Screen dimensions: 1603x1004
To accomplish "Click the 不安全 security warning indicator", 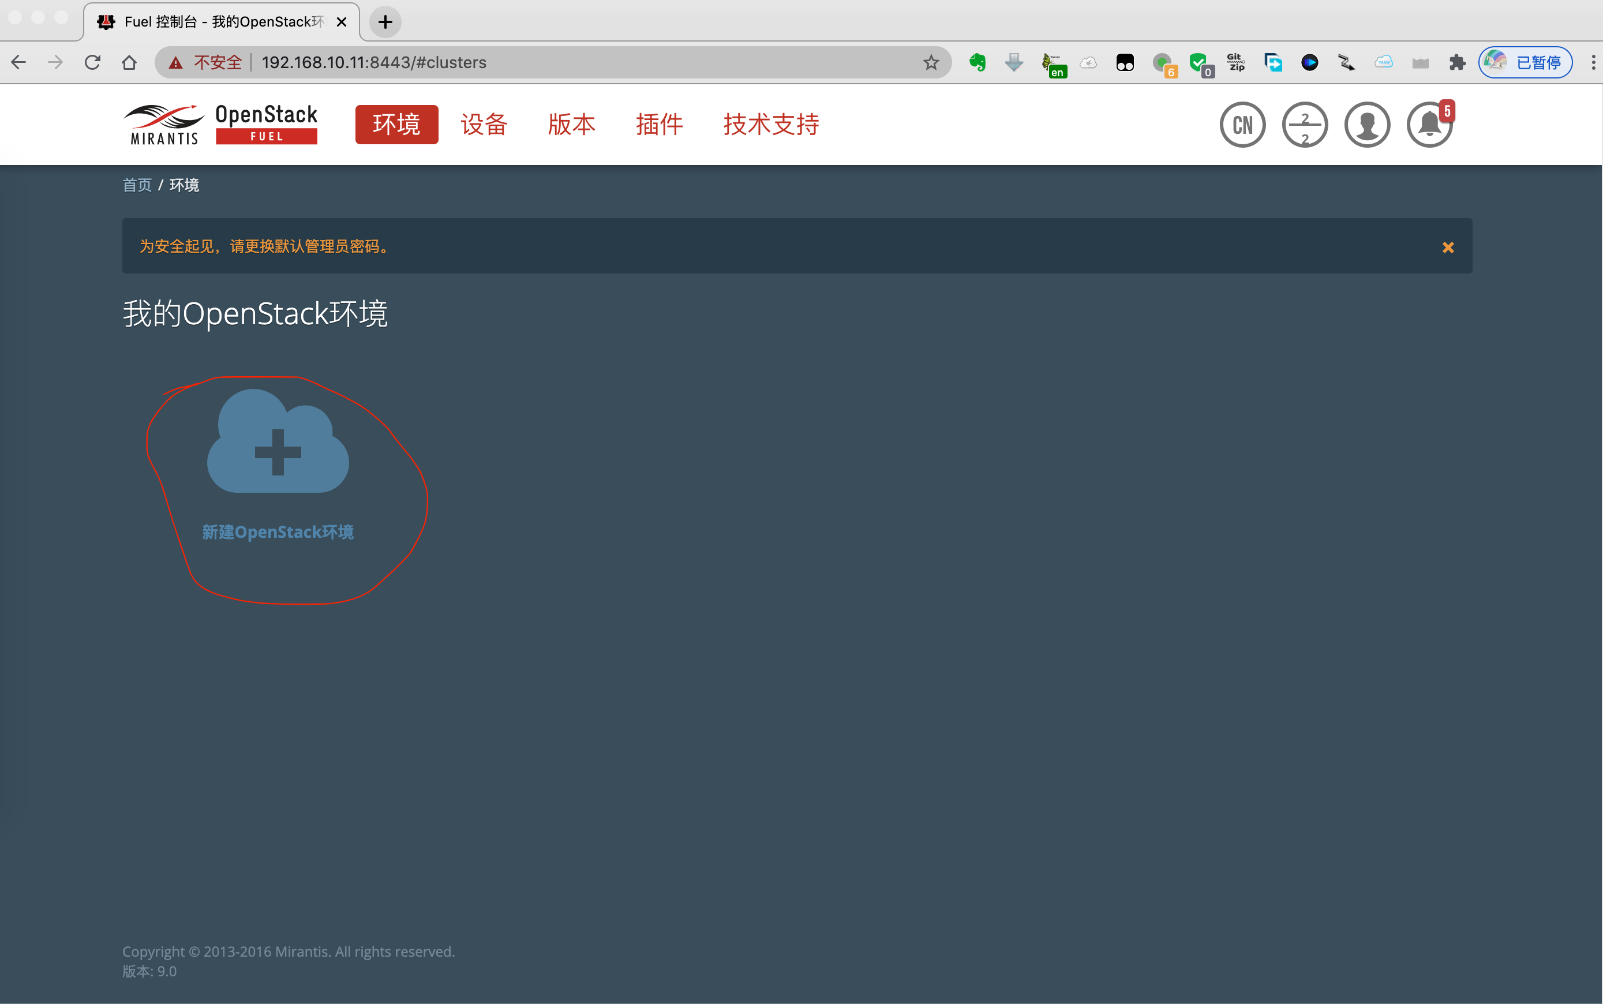I will coord(205,62).
